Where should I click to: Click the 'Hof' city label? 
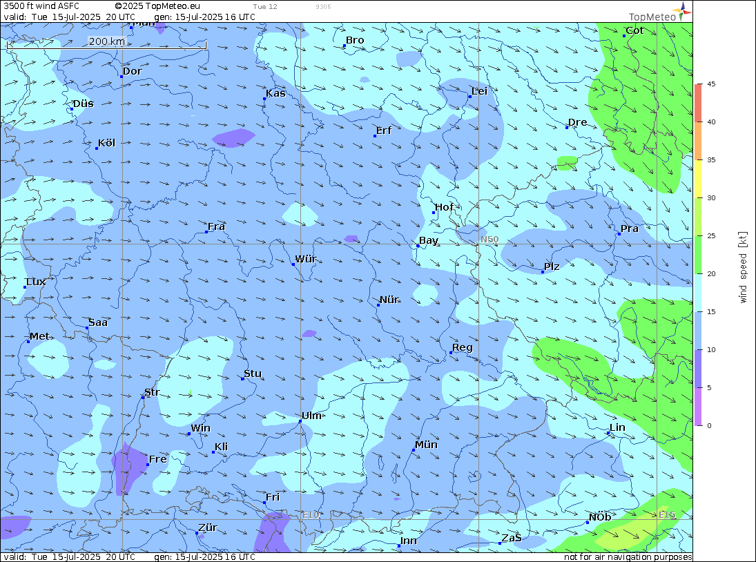point(444,206)
